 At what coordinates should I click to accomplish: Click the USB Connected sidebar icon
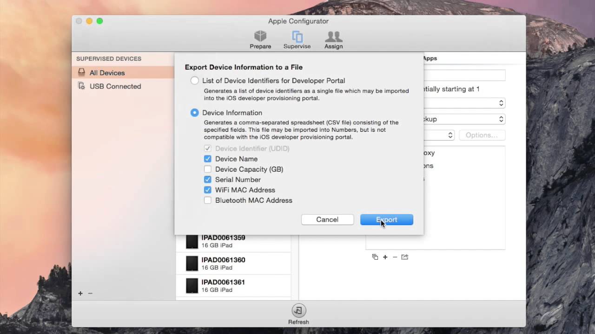(82, 86)
